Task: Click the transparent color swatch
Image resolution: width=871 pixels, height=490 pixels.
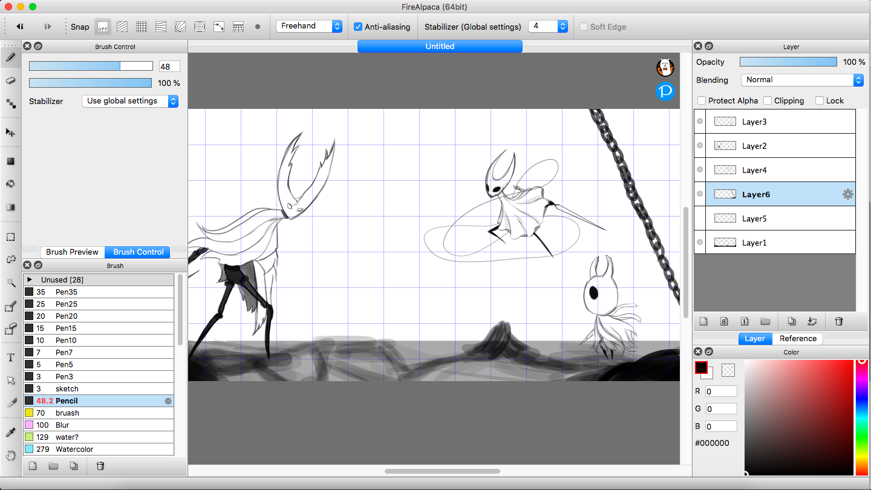Action: pos(728,370)
